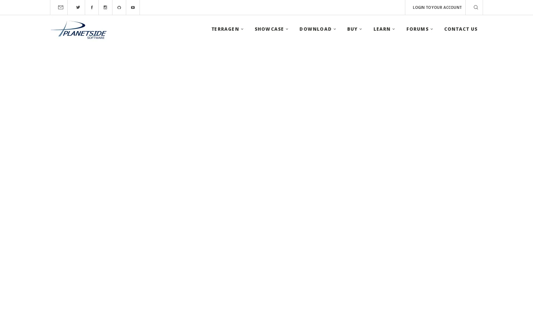The image size is (533, 333).
Task: Go home via Planetside Software logo
Action: click(78, 30)
